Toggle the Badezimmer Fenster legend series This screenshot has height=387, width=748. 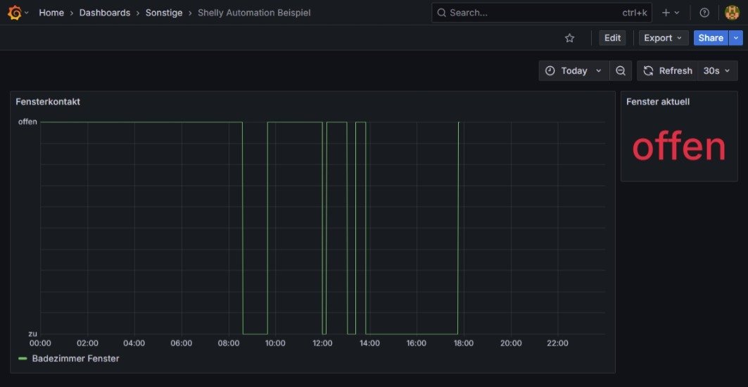pos(75,359)
